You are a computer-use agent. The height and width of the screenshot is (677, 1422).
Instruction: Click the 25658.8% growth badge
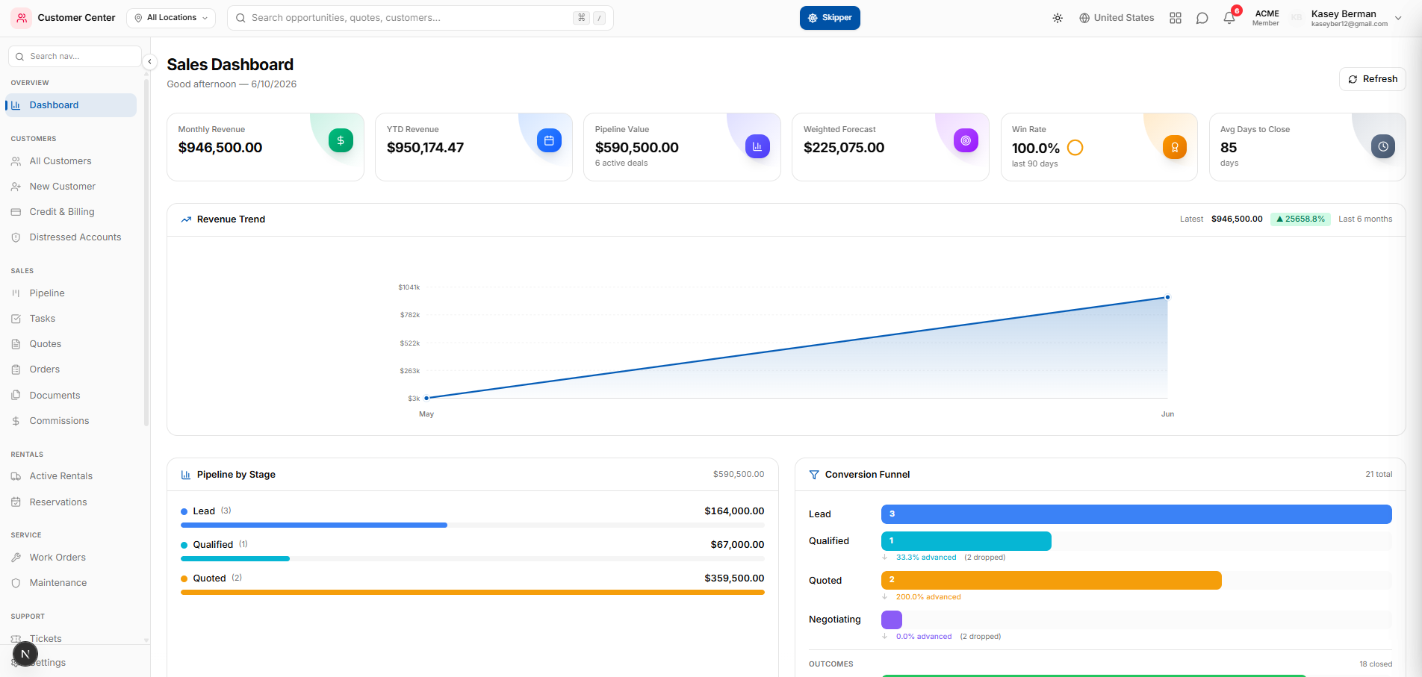[x=1300, y=219]
